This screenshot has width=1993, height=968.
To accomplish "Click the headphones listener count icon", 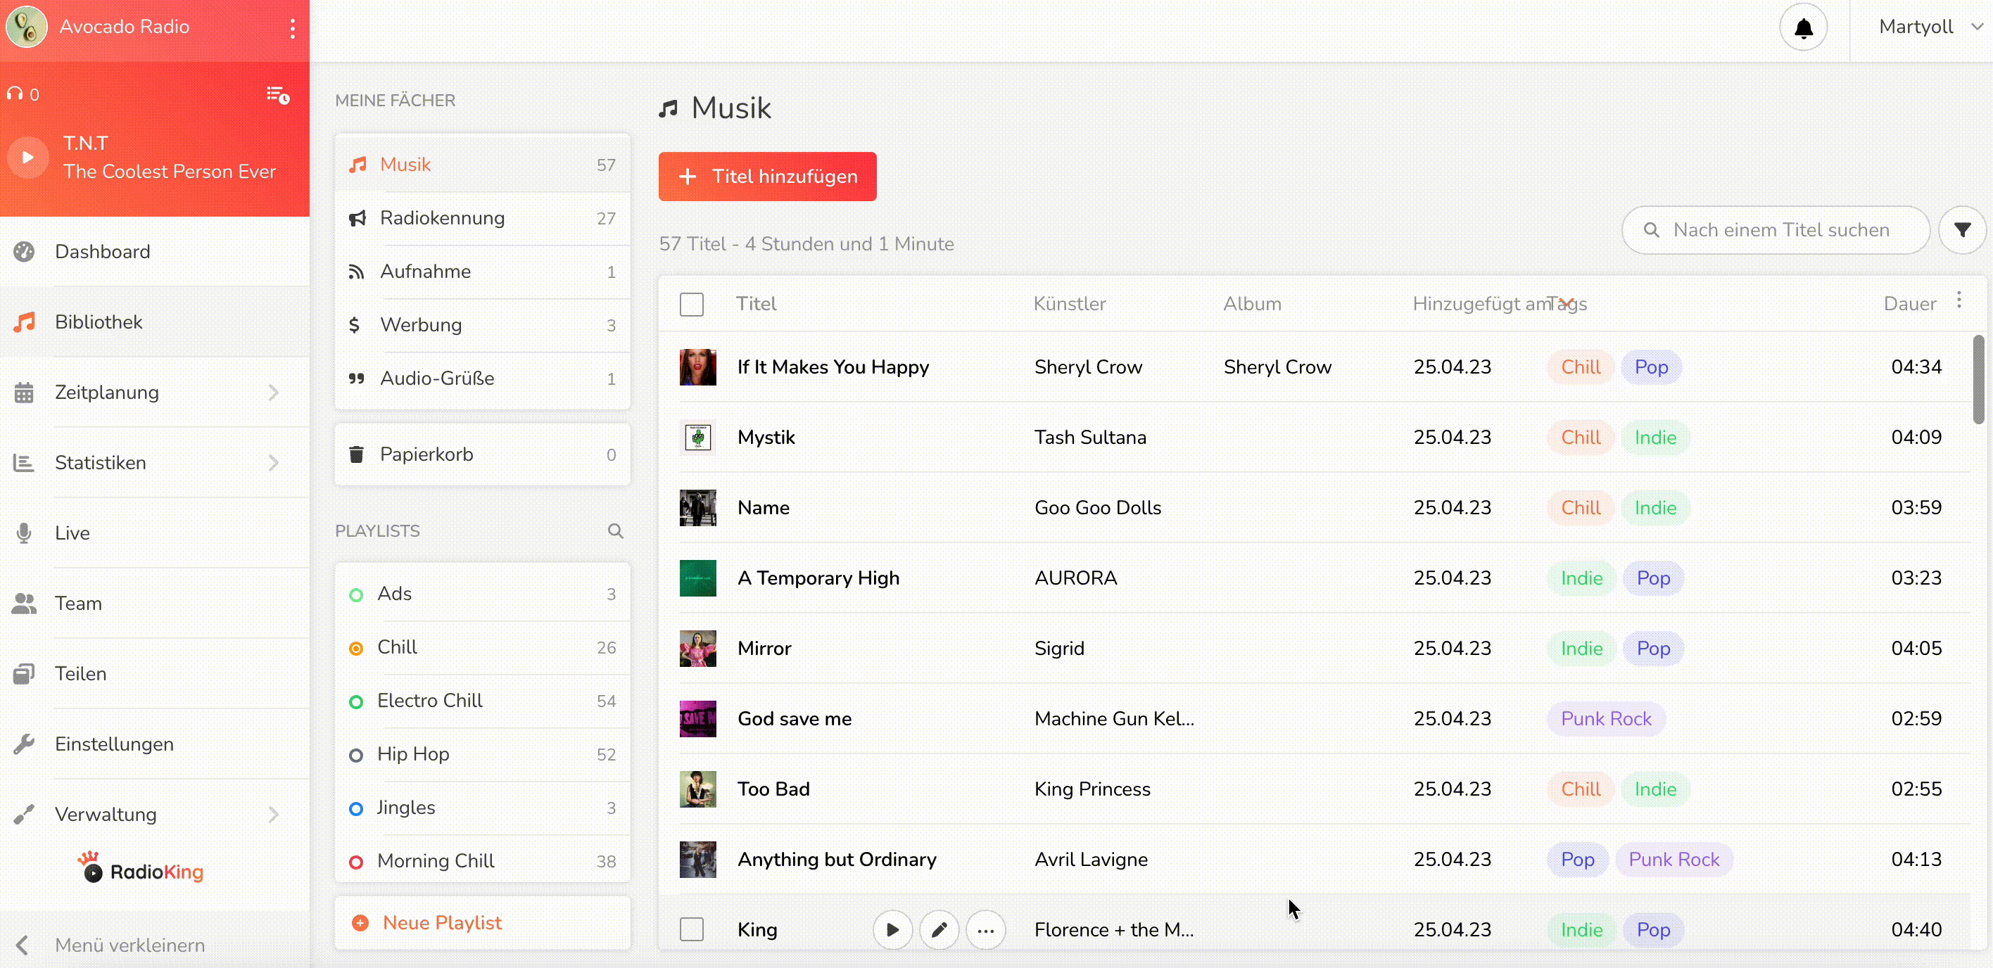I will 15,94.
